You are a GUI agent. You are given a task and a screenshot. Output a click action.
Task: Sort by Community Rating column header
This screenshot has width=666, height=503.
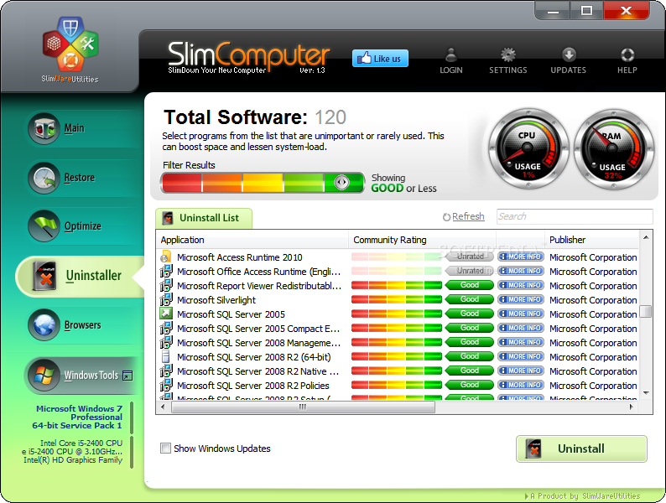click(422, 240)
